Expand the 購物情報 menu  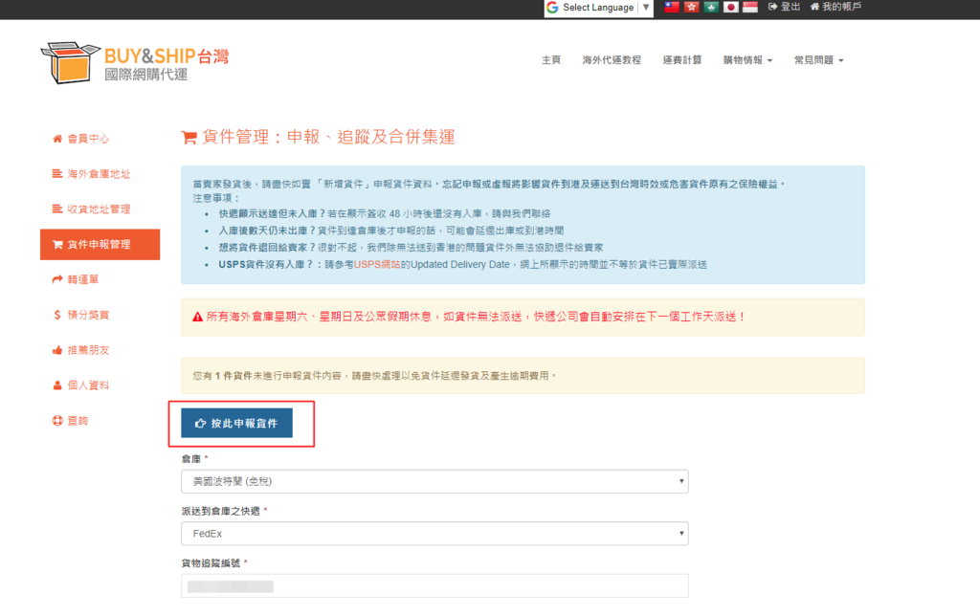click(x=747, y=60)
